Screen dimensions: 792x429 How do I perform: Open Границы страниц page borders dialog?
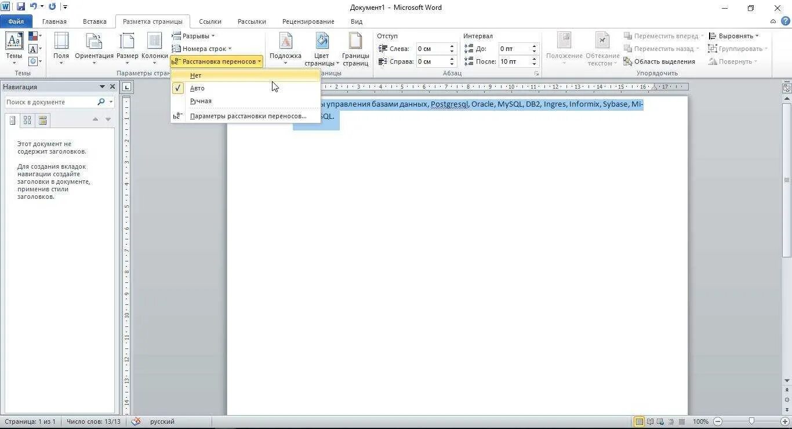pos(355,49)
